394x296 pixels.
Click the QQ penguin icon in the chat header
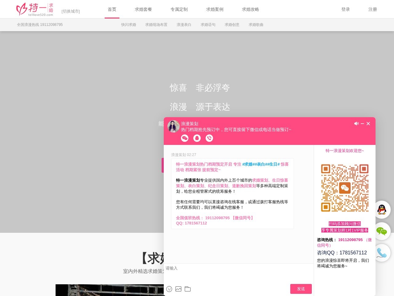click(197, 138)
